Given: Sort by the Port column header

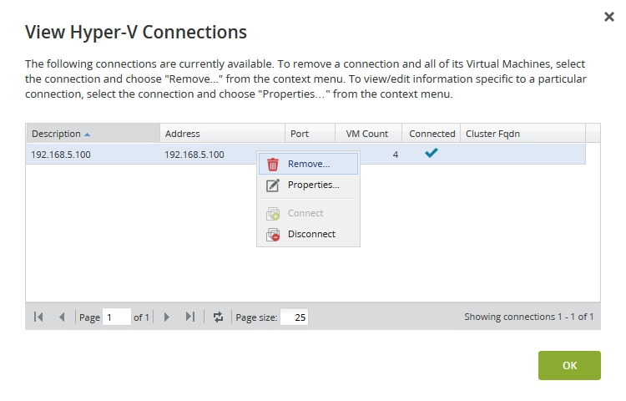Looking at the screenshot, I should click(x=310, y=134).
